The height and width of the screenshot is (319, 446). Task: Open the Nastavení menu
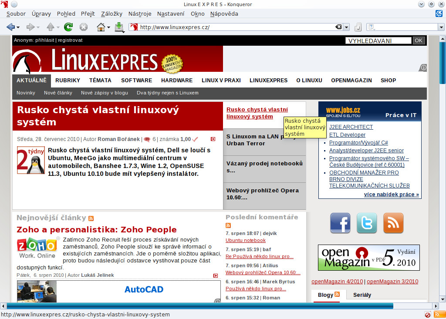171,13
